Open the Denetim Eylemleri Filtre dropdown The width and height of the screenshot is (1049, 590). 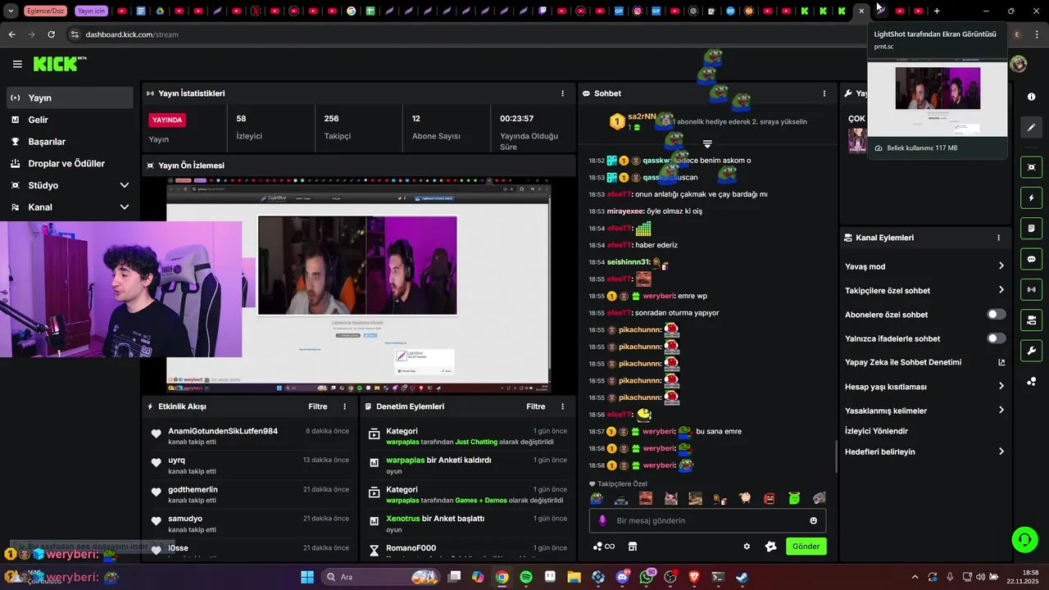pyautogui.click(x=535, y=406)
